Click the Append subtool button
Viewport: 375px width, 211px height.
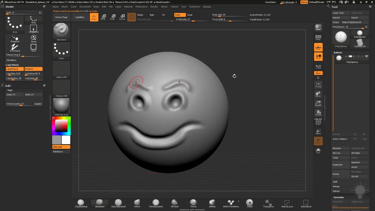point(359,162)
